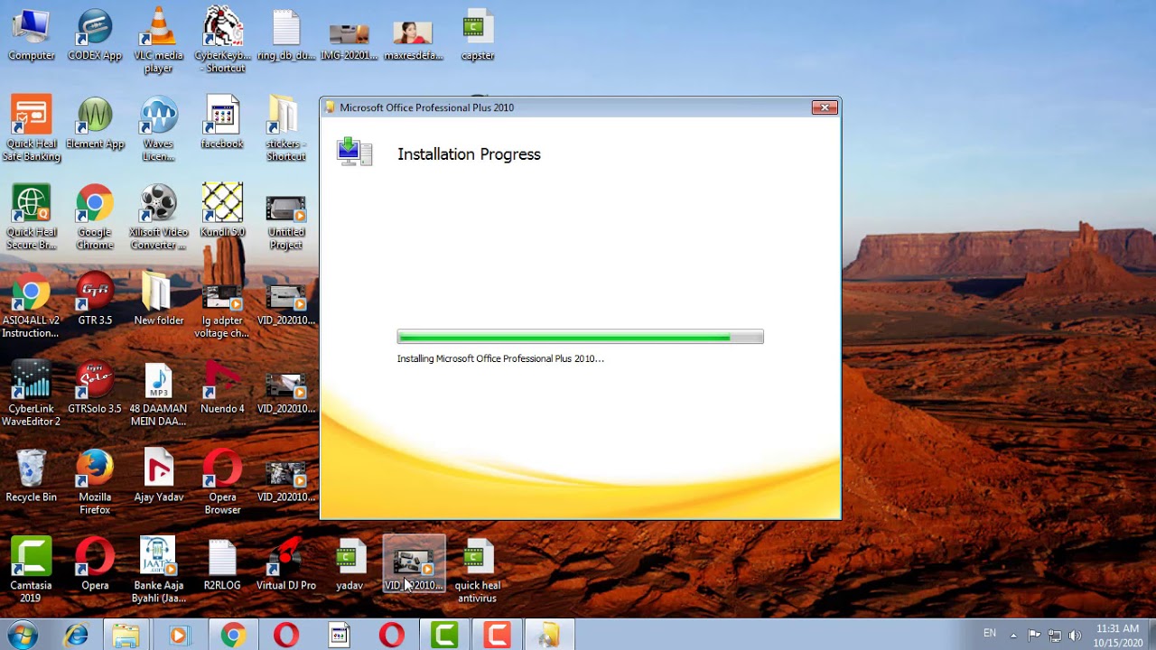Open the Windows Start menu
This screenshot has height=650, width=1156.
22,636
